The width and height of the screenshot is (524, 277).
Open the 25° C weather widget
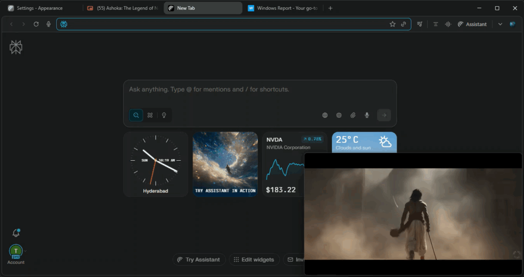coord(364,142)
